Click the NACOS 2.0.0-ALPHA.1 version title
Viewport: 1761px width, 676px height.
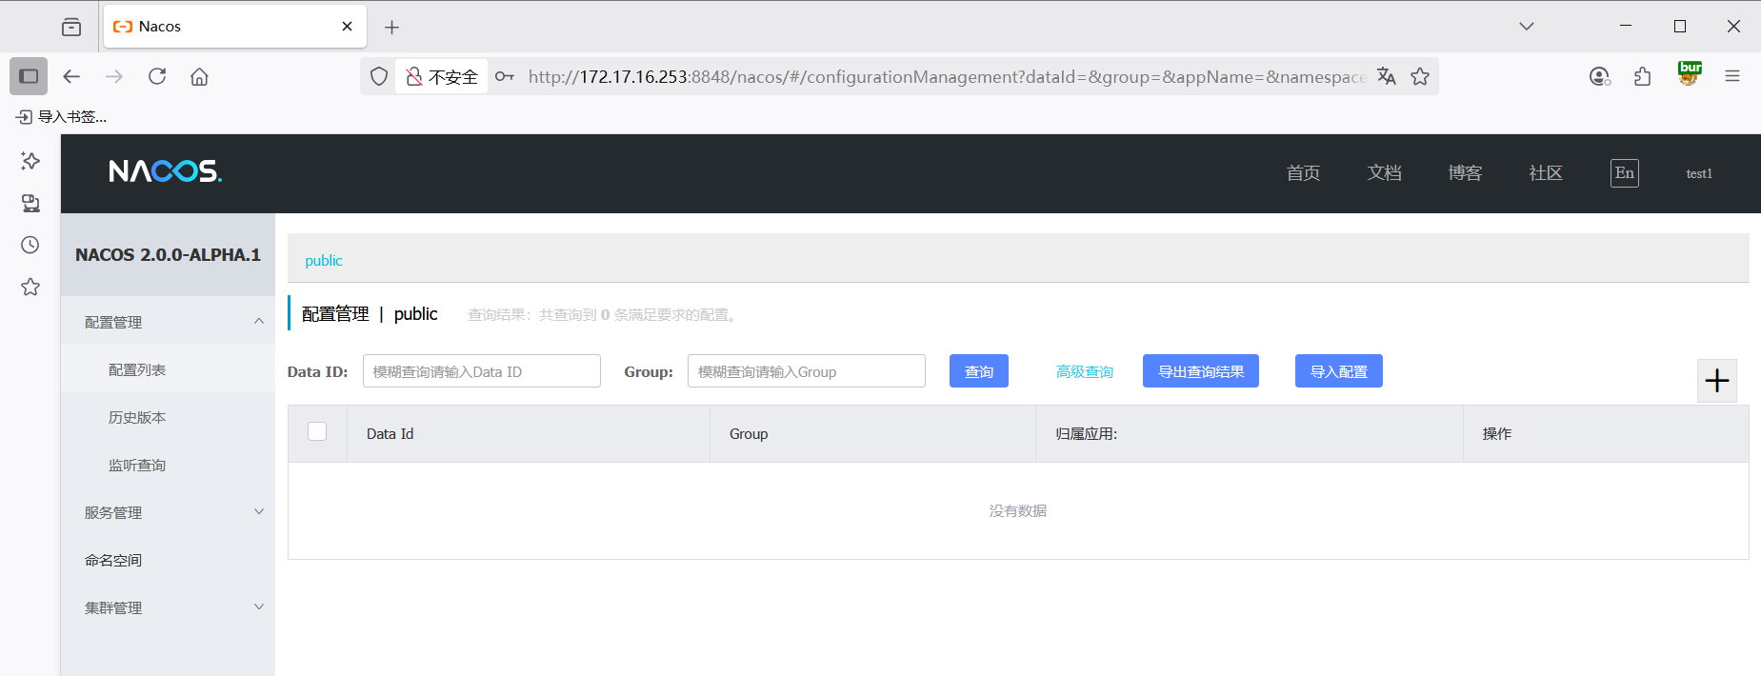pyautogui.click(x=168, y=255)
